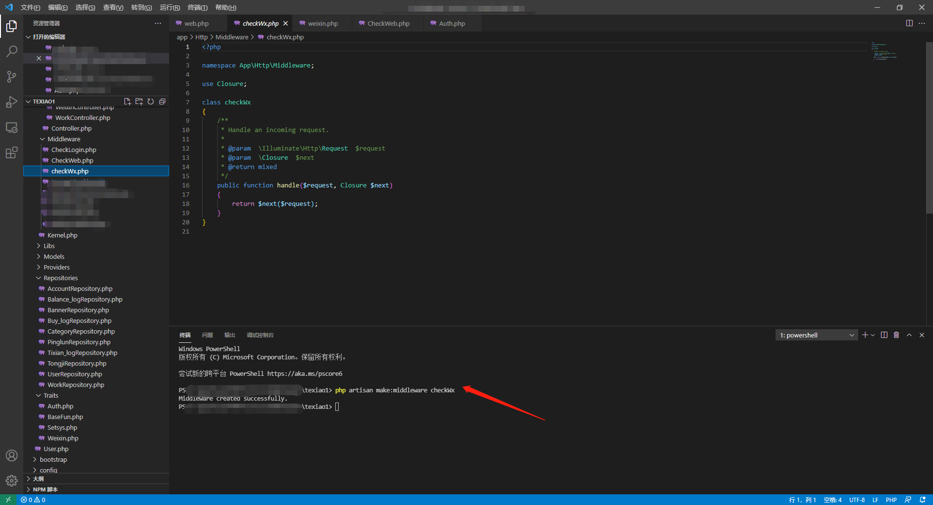Click the editor minimap code preview
This screenshot has height=505, width=933.
pos(884,51)
